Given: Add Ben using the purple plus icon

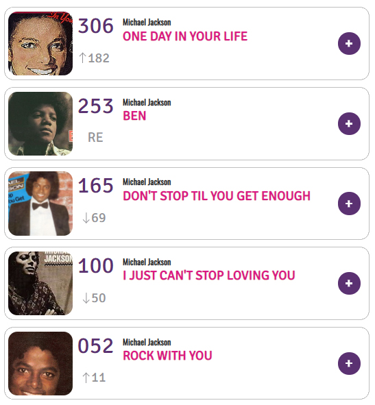Looking at the screenshot, I should pyautogui.click(x=349, y=123).
